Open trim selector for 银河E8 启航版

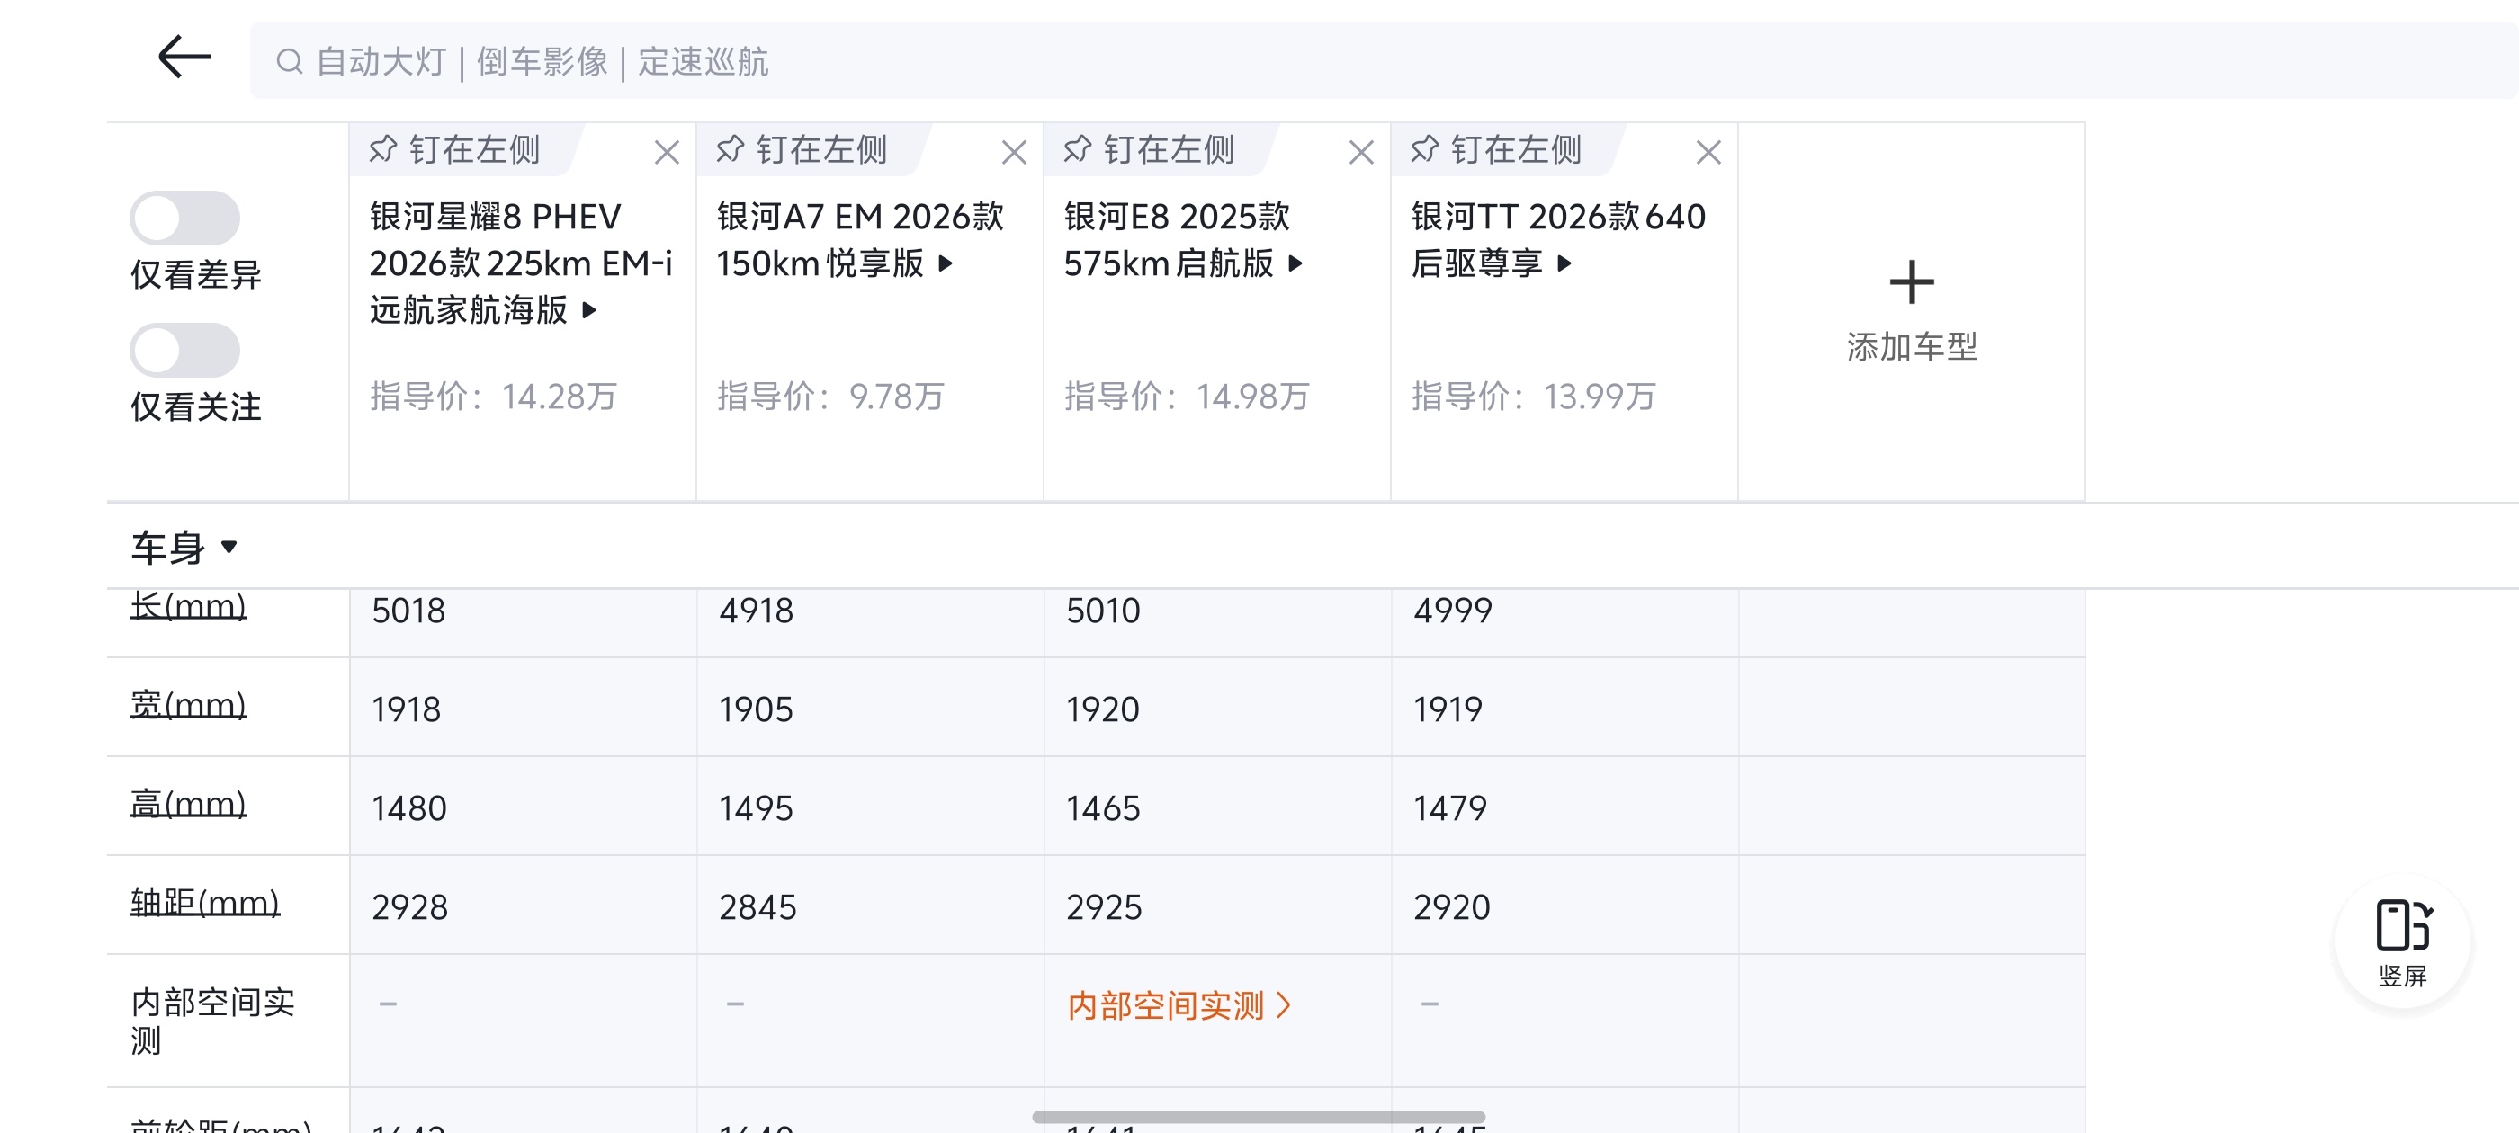coord(1295,264)
